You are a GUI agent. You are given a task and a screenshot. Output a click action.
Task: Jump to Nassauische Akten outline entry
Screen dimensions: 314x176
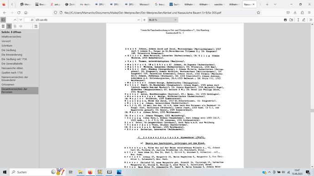12,68
